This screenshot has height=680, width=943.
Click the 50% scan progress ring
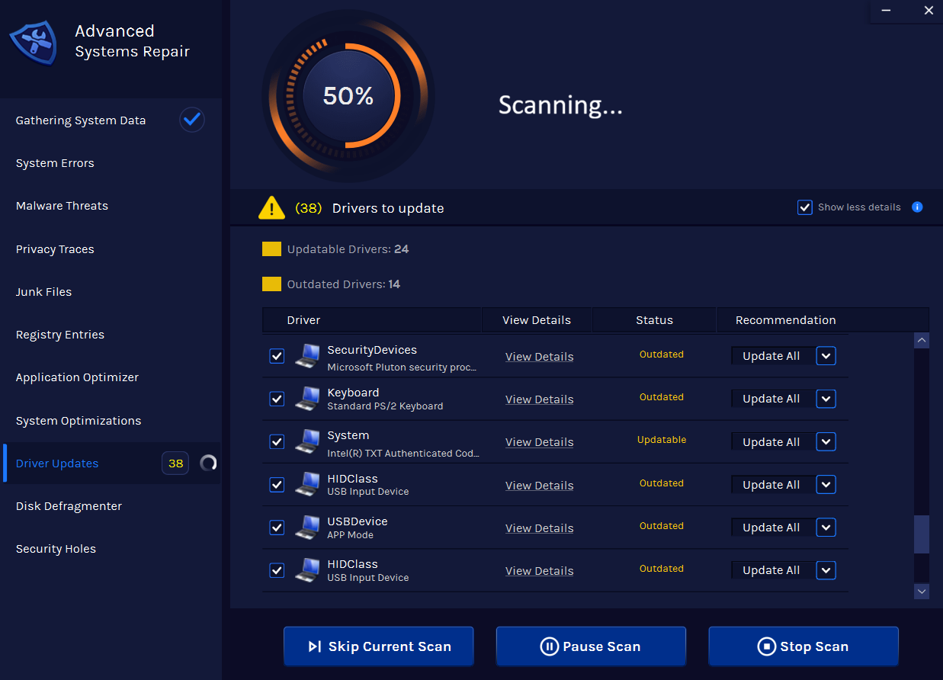[x=348, y=96]
